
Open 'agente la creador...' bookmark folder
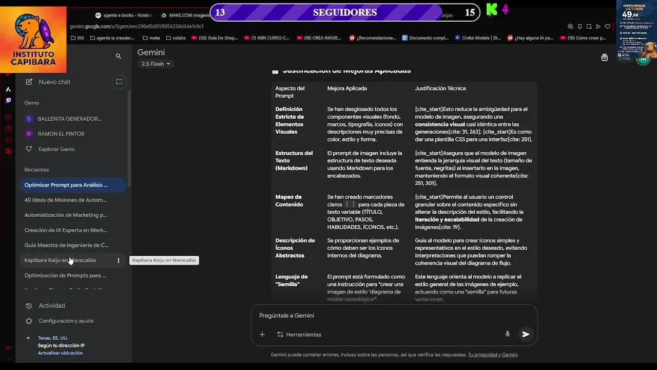pos(112,38)
